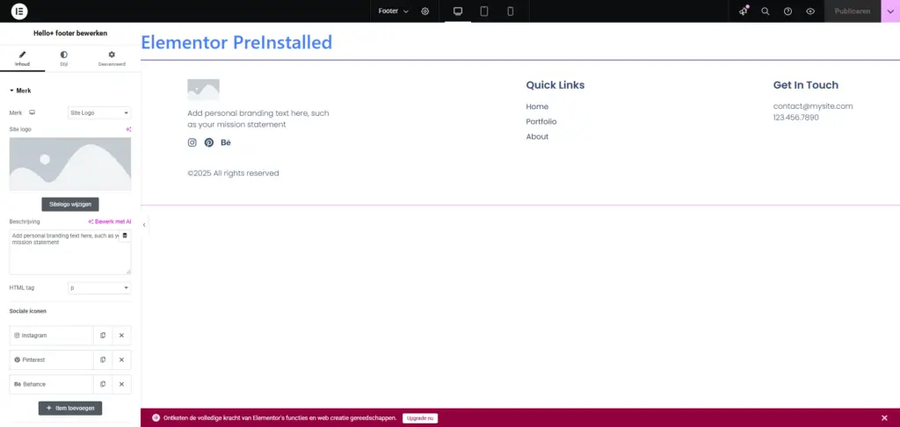
Task: Click contact@mysite.com email text
Action: (x=813, y=106)
